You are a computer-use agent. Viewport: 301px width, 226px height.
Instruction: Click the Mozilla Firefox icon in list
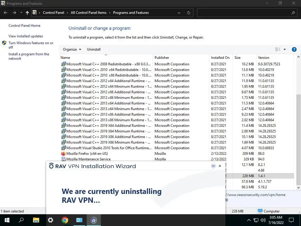(63, 154)
